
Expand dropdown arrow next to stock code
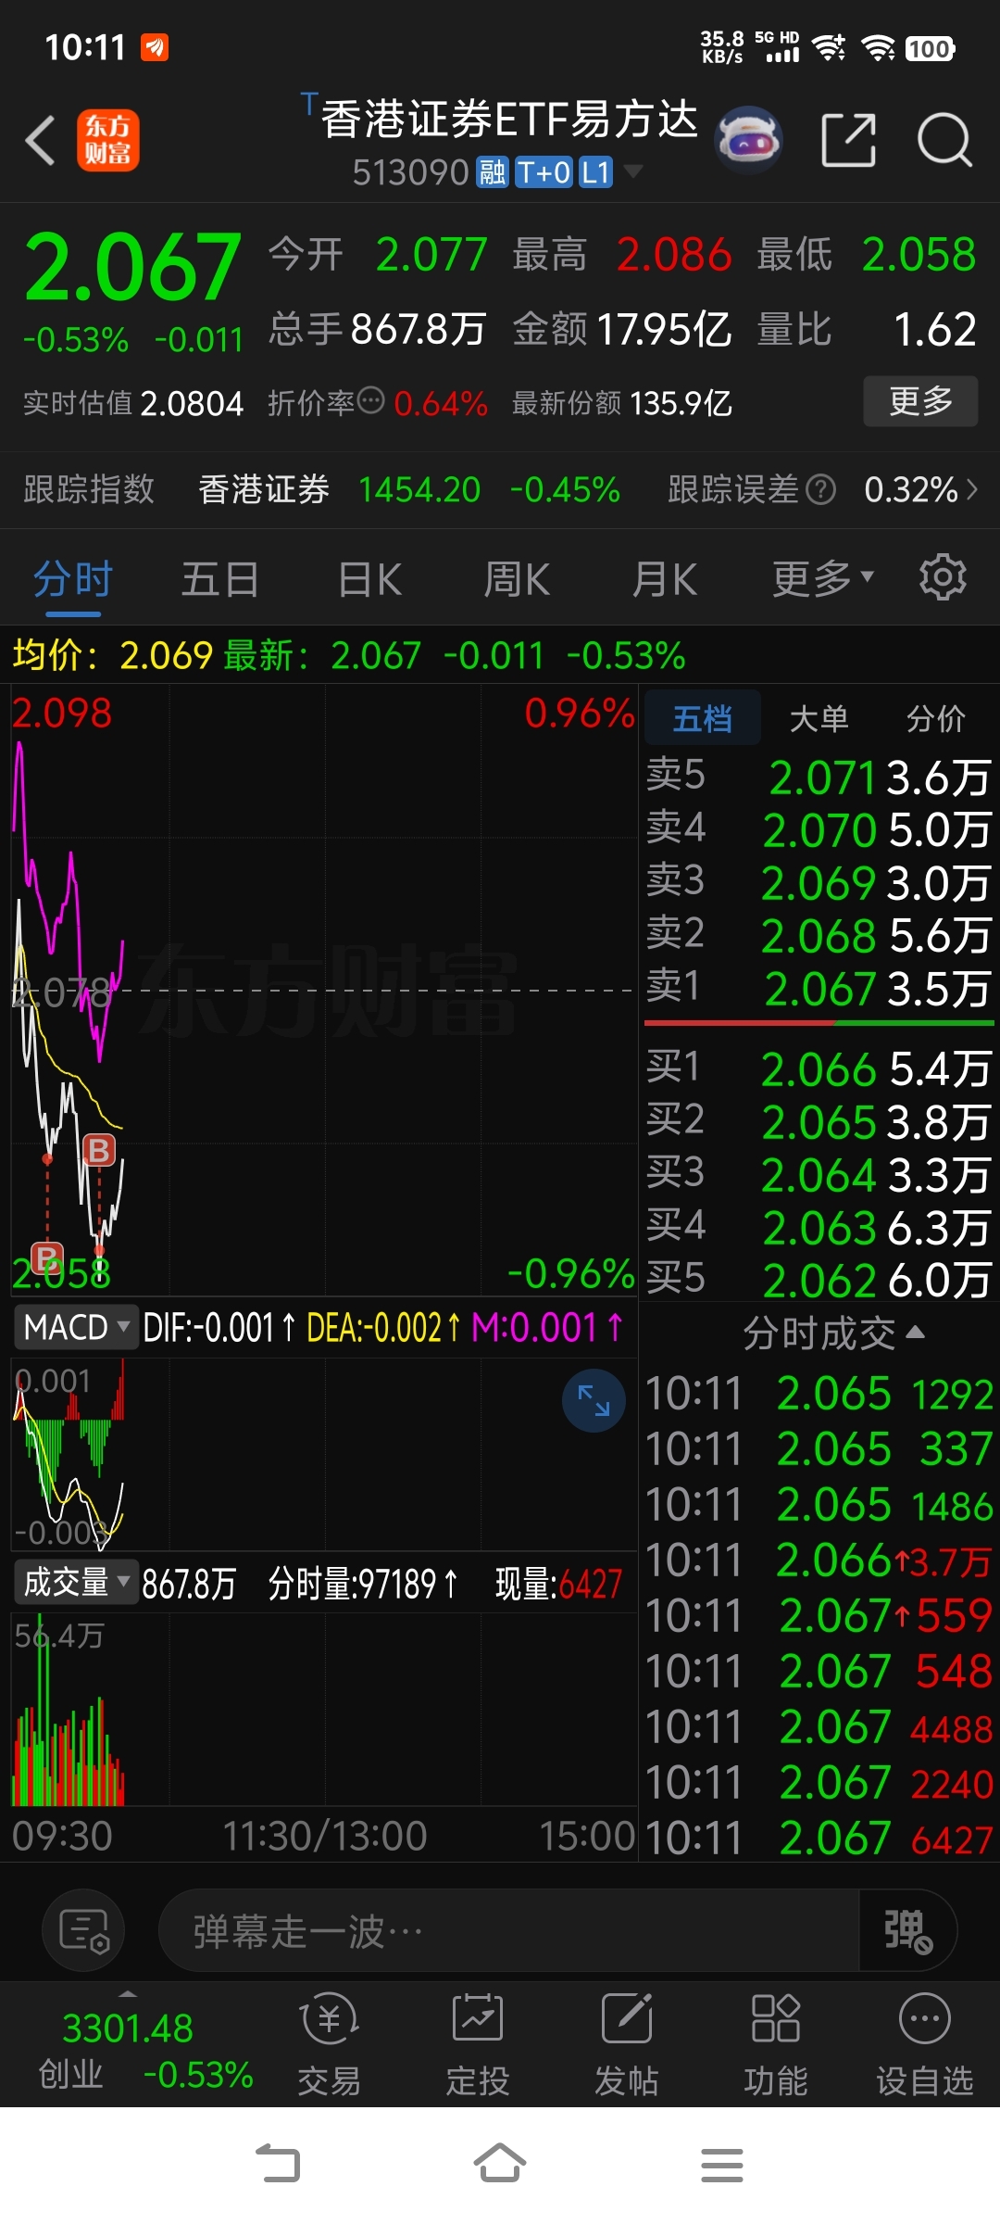click(633, 171)
